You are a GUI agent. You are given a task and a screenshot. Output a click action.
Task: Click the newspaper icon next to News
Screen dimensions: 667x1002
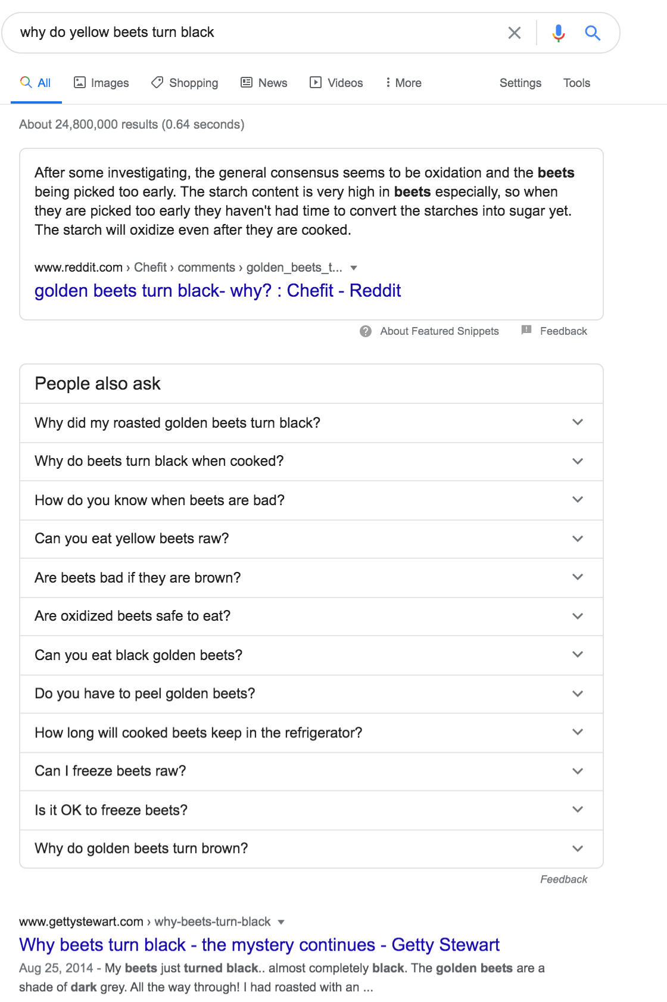pyautogui.click(x=246, y=83)
